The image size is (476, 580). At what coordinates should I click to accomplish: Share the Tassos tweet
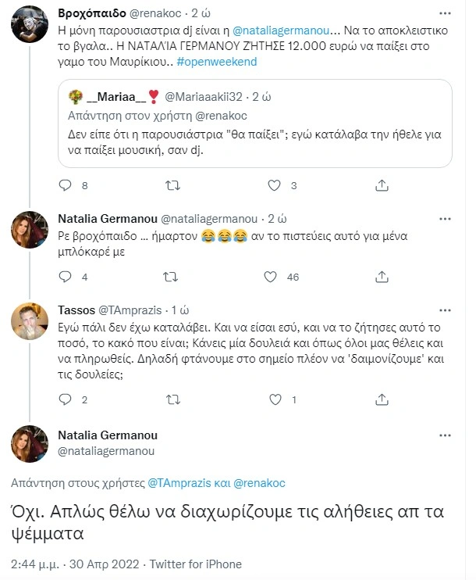[x=382, y=399]
